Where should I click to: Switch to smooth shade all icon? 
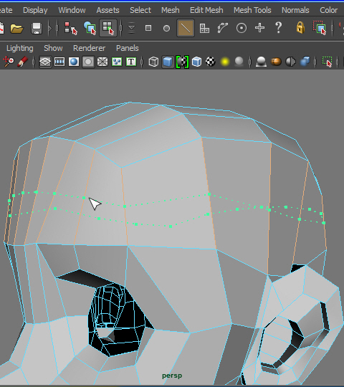[168, 62]
